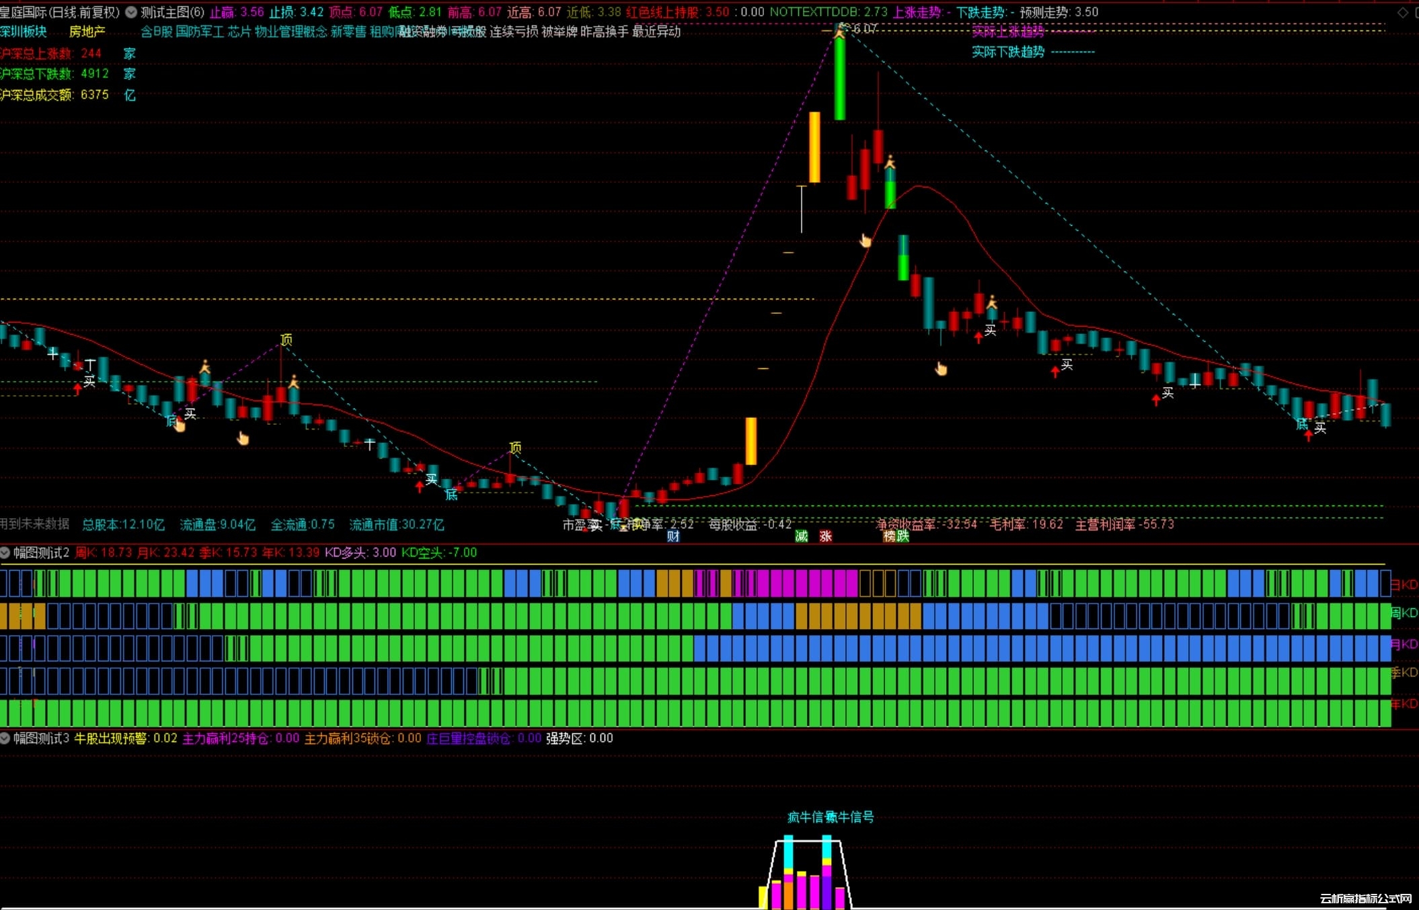Click the KD多头: 3.00 indicator value
Viewport: 1419px width, 910px height.
tap(360, 552)
